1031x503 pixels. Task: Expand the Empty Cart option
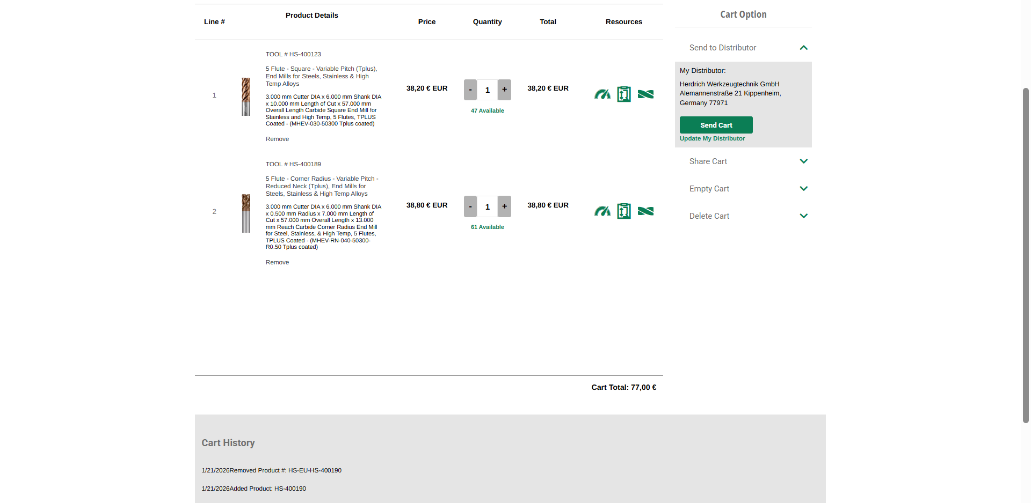(x=803, y=189)
